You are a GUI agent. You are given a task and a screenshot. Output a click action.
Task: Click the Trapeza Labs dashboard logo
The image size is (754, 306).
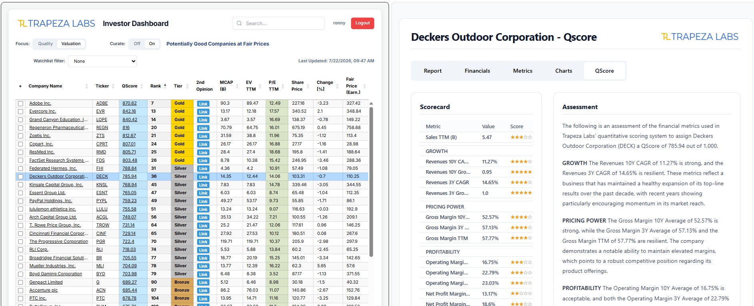click(x=56, y=24)
